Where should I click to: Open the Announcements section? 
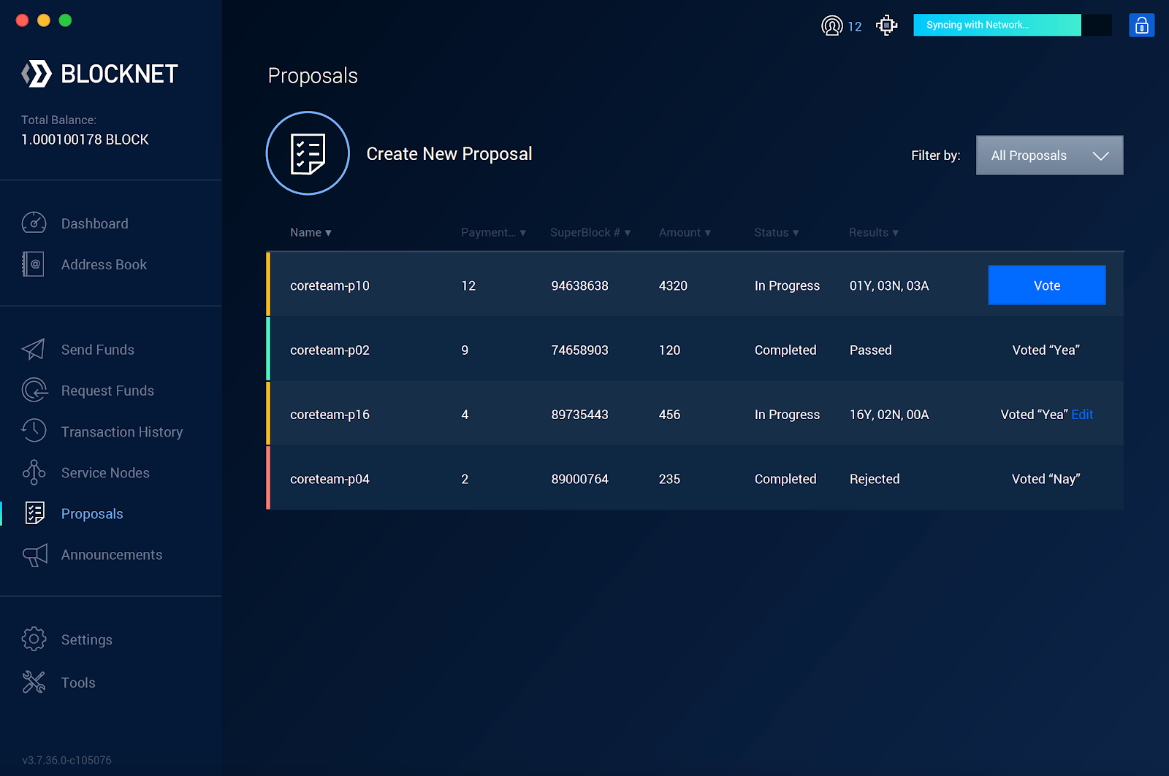(112, 555)
